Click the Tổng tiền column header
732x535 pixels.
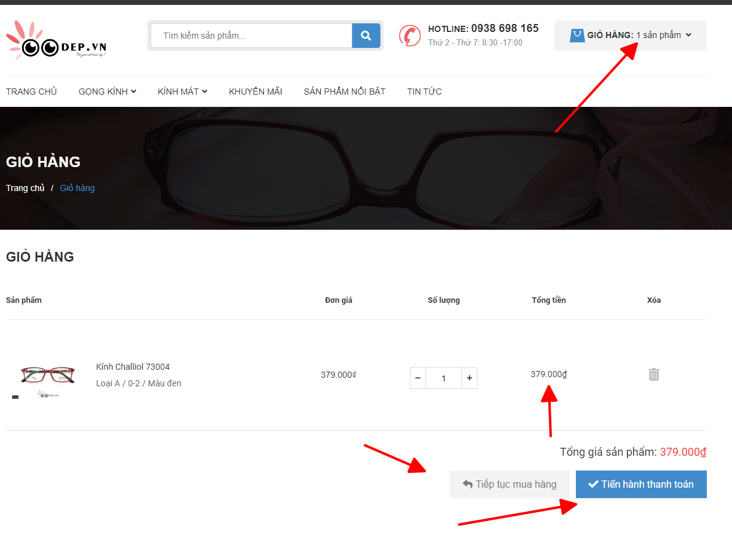(548, 300)
